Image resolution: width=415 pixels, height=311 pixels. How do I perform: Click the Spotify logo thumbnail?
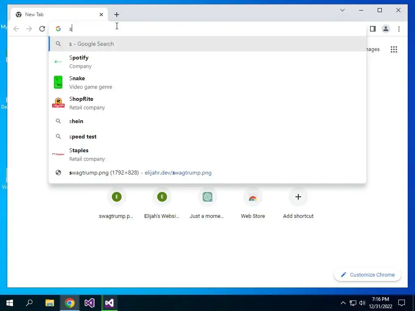click(58, 62)
